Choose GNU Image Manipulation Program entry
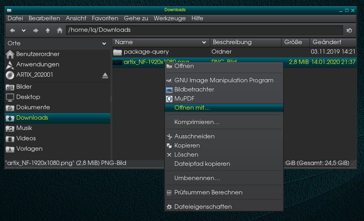 (x=223, y=80)
